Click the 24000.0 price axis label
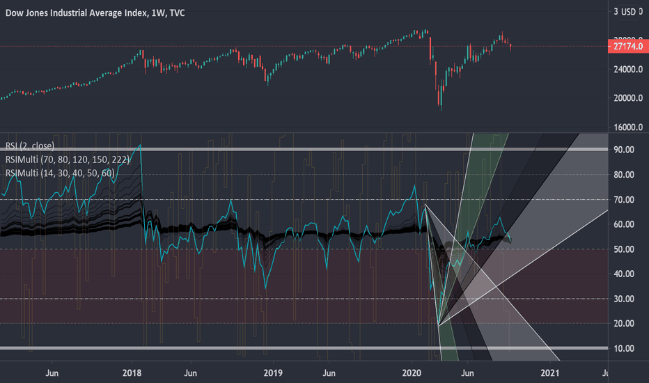 coord(628,69)
